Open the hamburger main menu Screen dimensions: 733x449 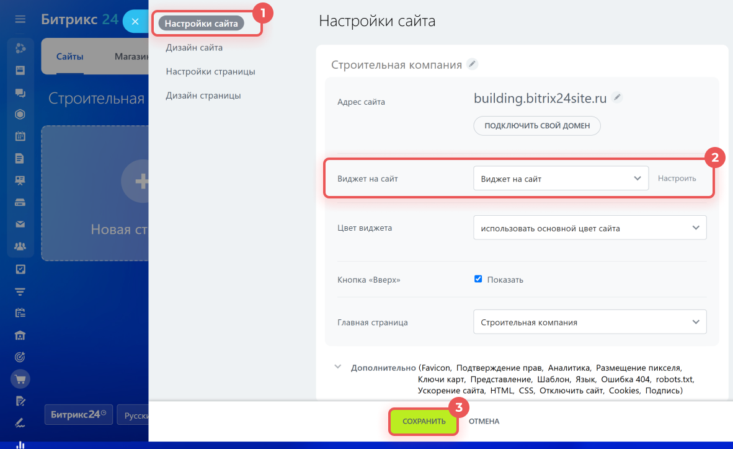(20, 19)
